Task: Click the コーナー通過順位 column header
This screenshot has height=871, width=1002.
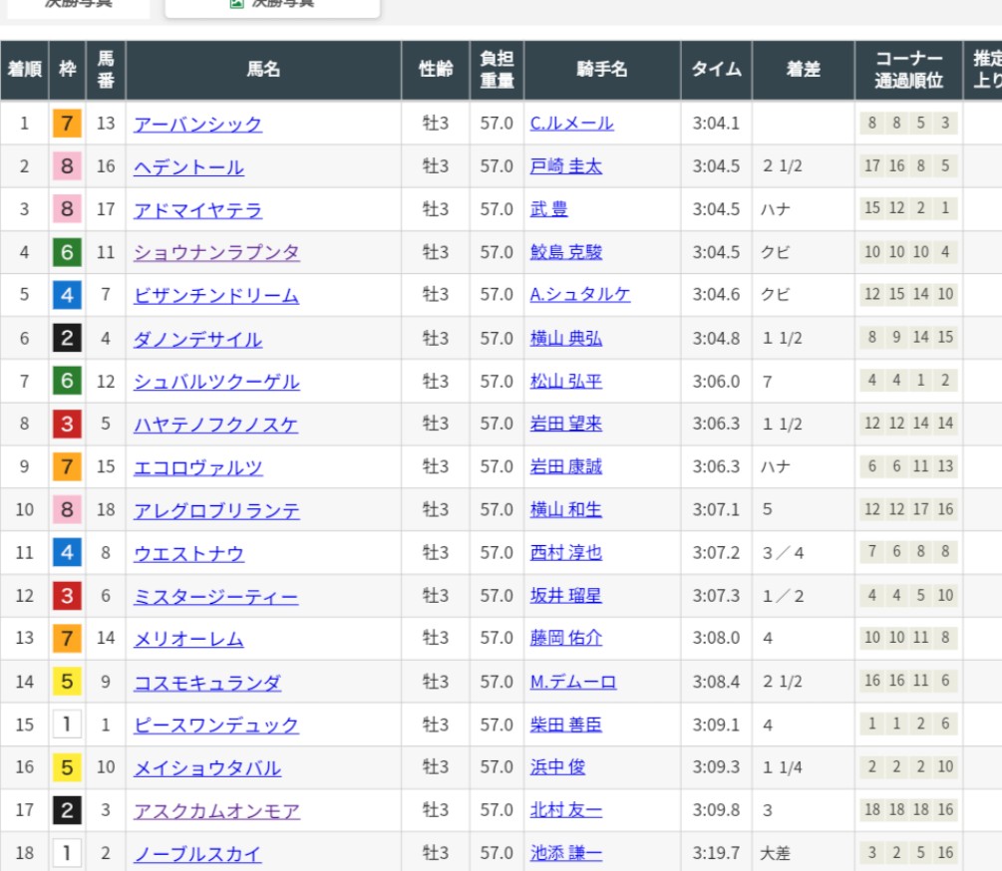Action: (x=908, y=70)
